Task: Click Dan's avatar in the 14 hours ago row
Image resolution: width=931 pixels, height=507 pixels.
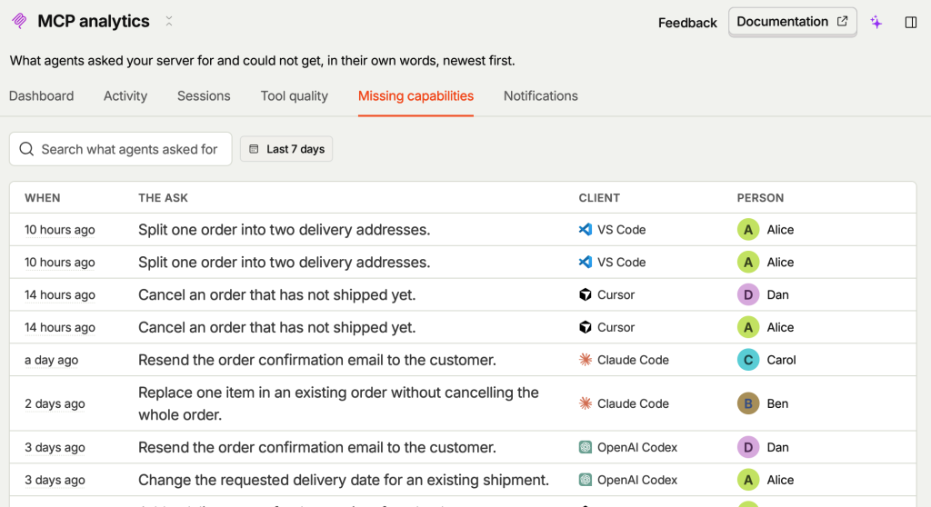Action: (748, 295)
